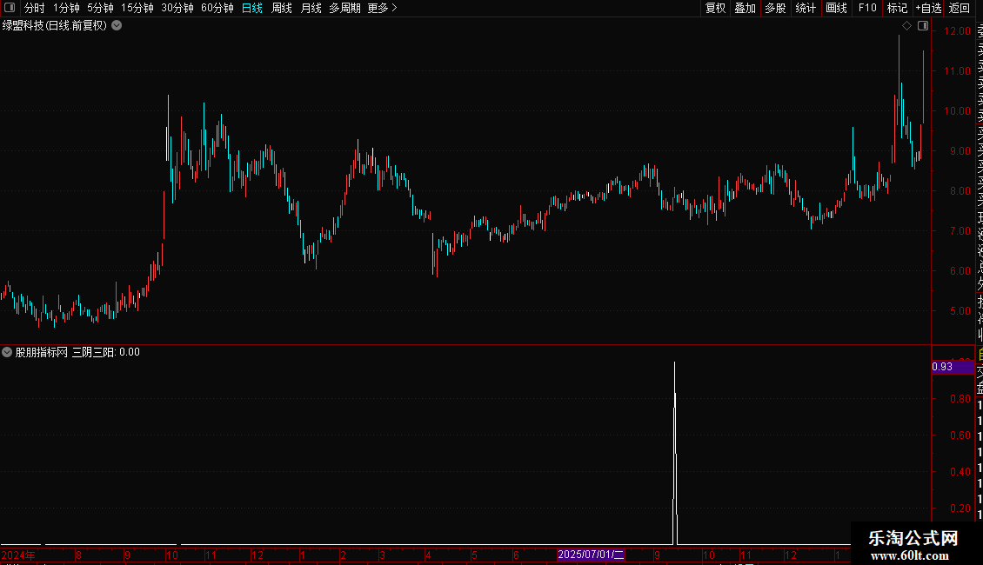The image size is (983, 565).
Task: Click the diamond icon above price axis
Action: 906,26
